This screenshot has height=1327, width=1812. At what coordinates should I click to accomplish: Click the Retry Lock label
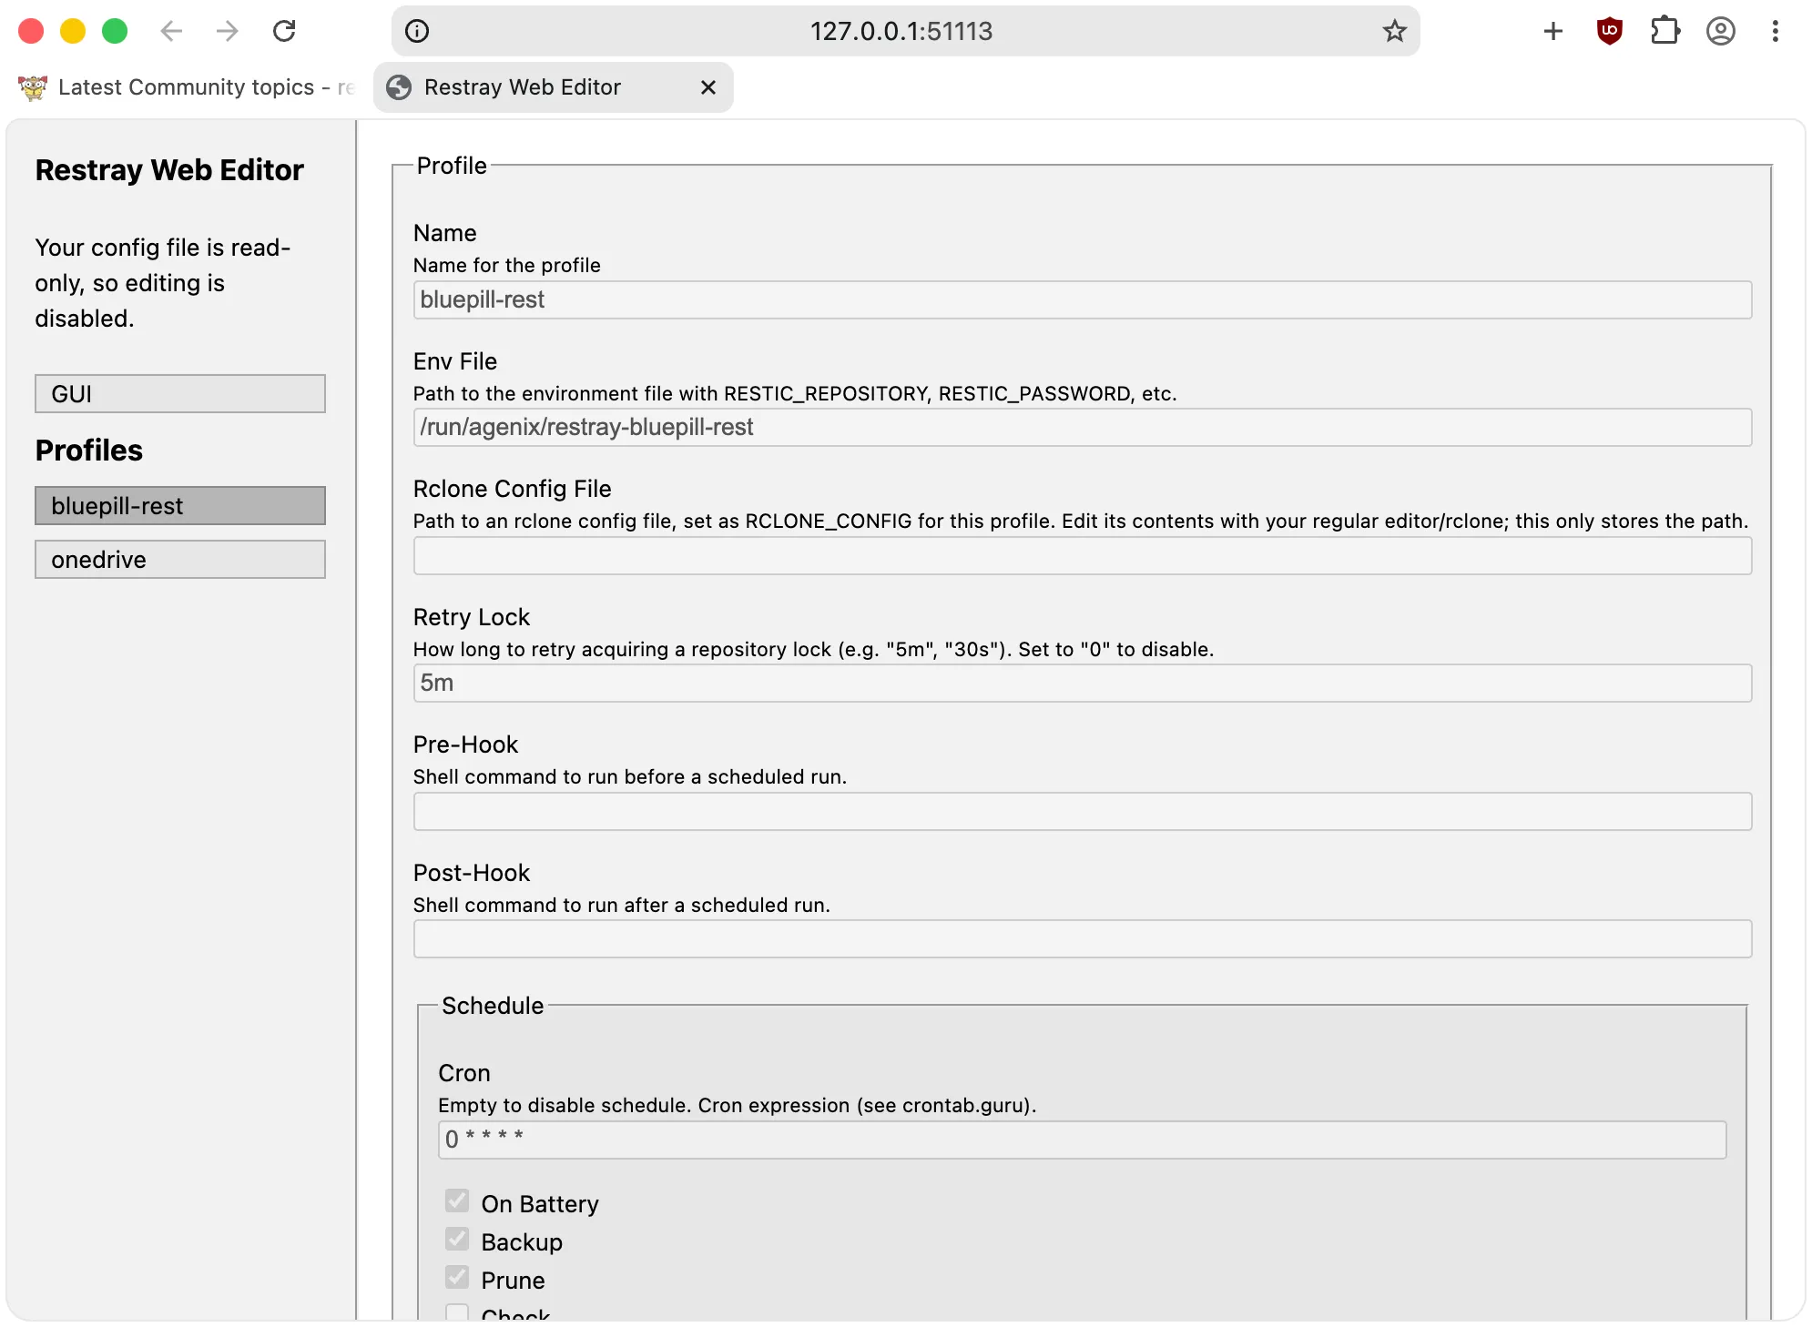[472, 617]
